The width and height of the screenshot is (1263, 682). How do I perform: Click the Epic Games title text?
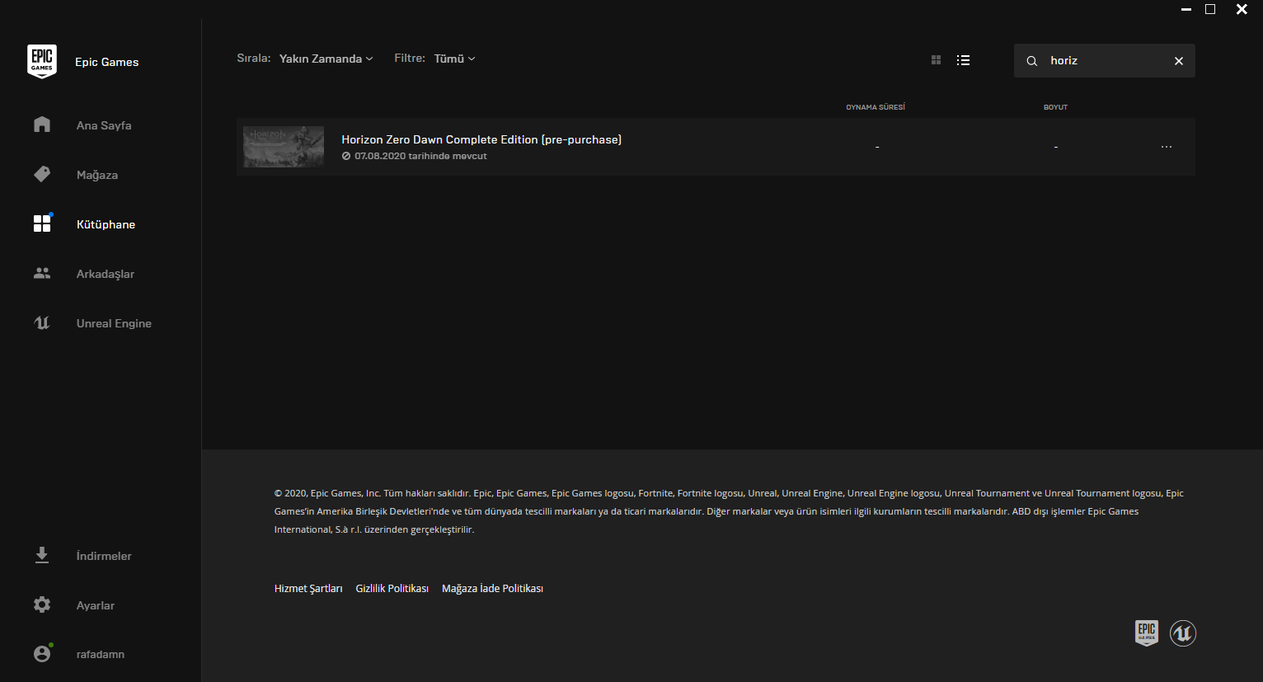click(107, 62)
